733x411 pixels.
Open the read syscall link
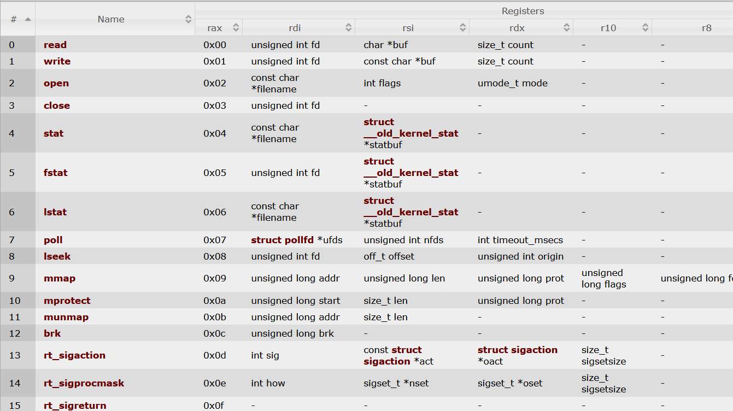55,45
